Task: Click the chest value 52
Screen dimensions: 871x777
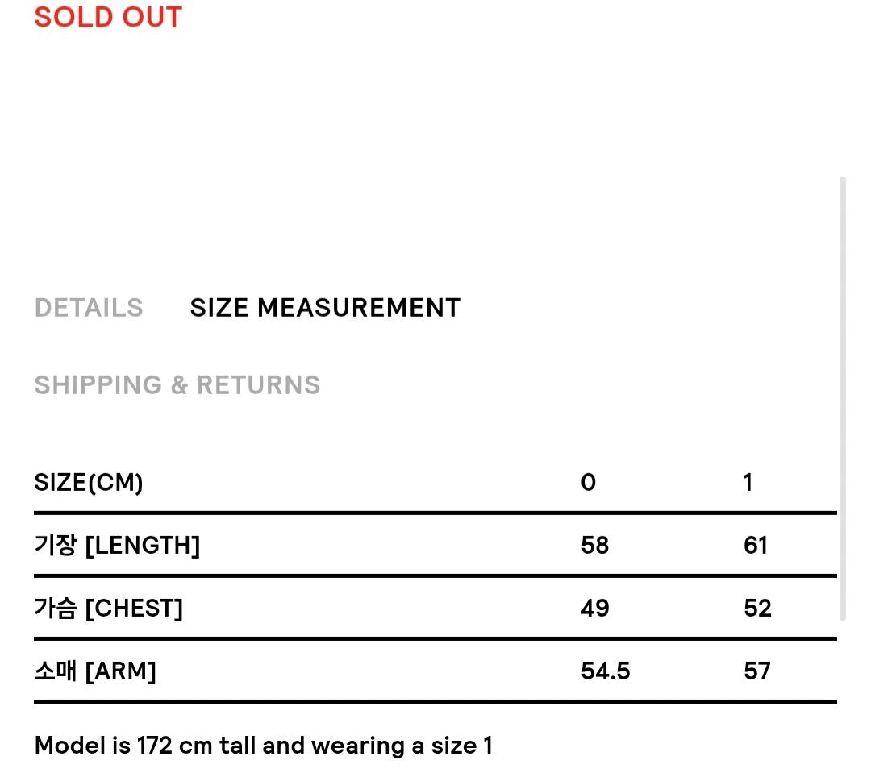Action: [x=757, y=608]
